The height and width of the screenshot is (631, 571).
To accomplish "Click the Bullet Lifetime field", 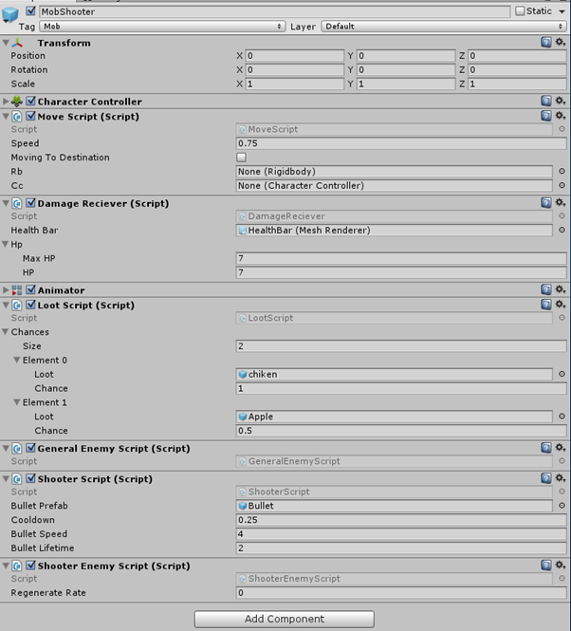I will tap(401, 548).
